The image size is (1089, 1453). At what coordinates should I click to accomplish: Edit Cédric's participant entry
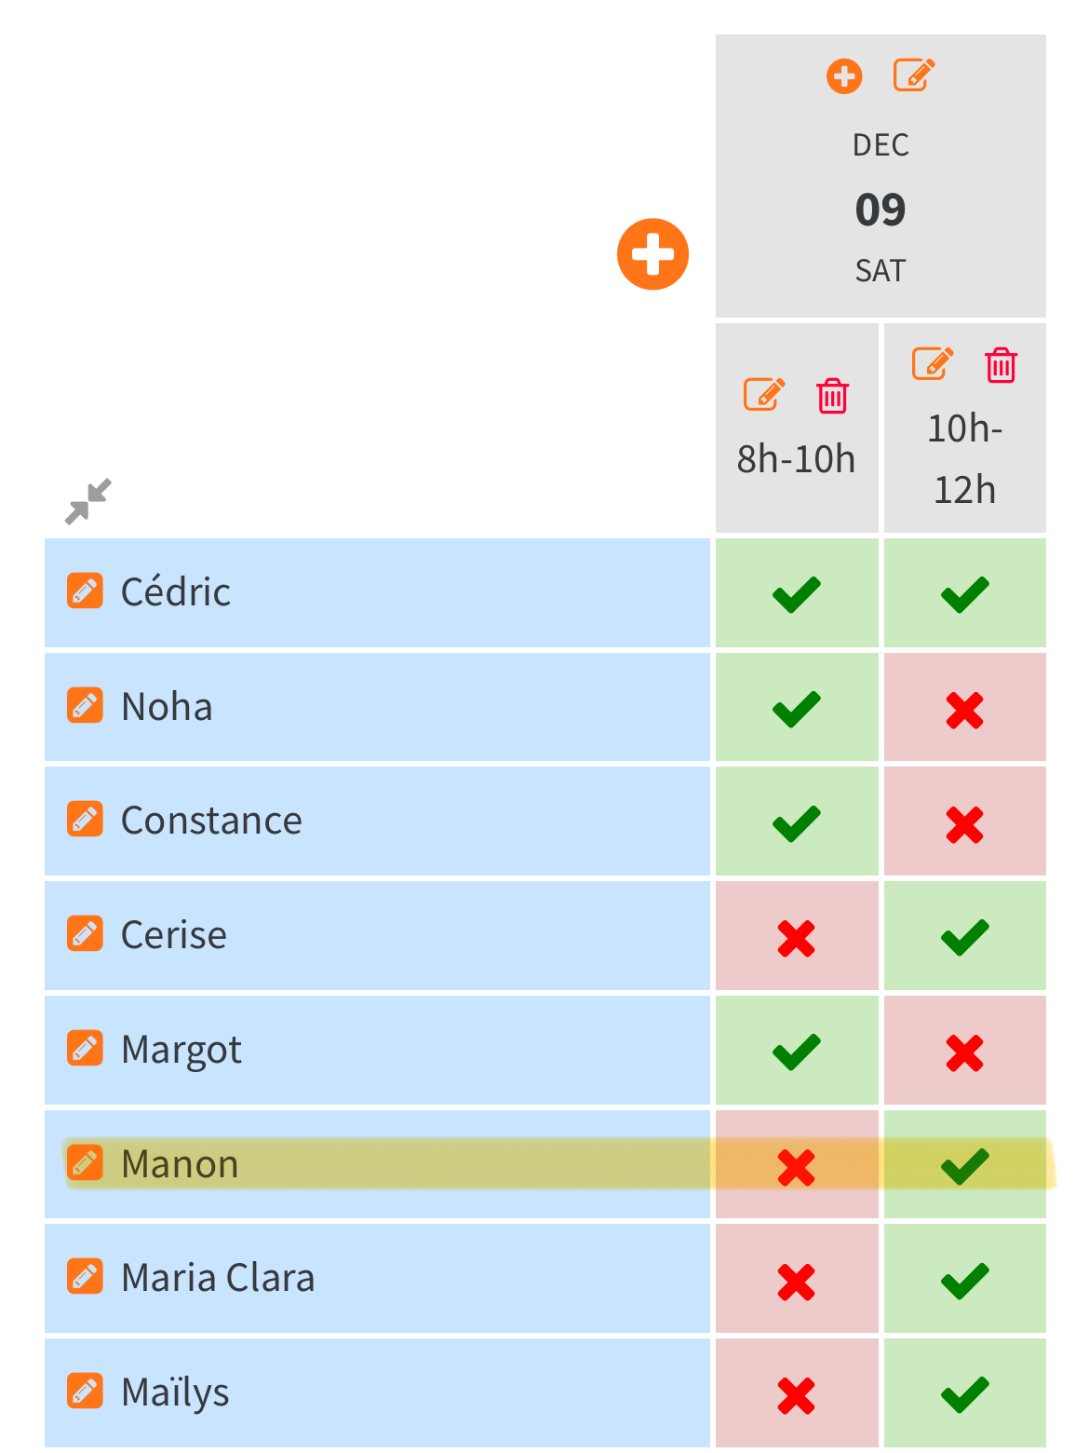85,591
